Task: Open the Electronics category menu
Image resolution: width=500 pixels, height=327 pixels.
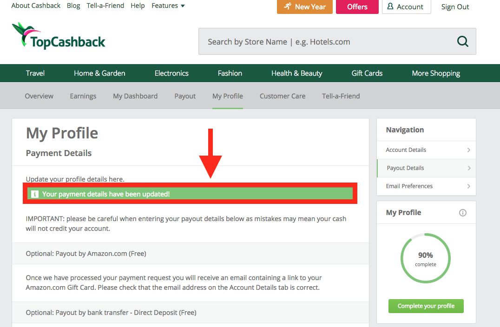Action: pyautogui.click(x=171, y=73)
